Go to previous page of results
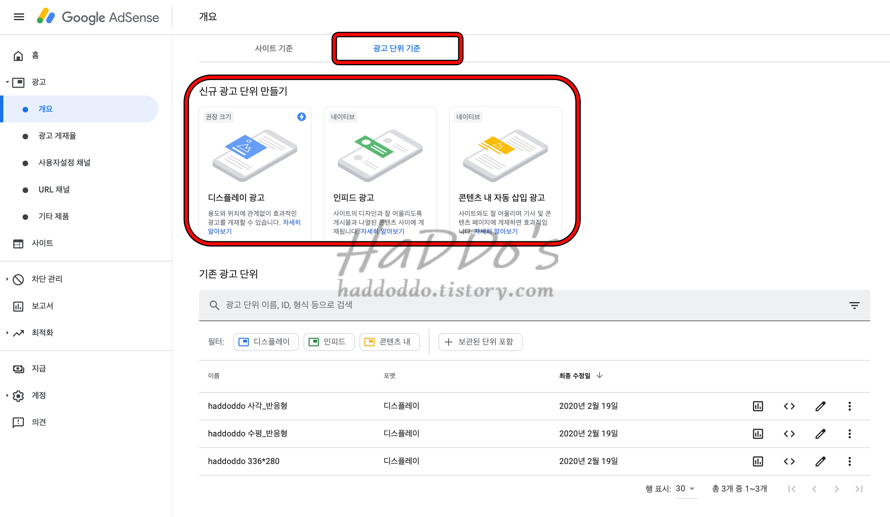This screenshot has width=890, height=517. pyautogui.click(x=814, y=489)
